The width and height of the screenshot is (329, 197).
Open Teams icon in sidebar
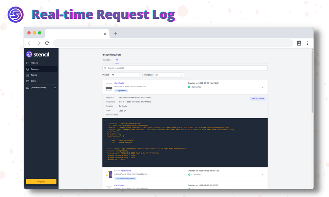pyautogui.click(x=28, y=75)
